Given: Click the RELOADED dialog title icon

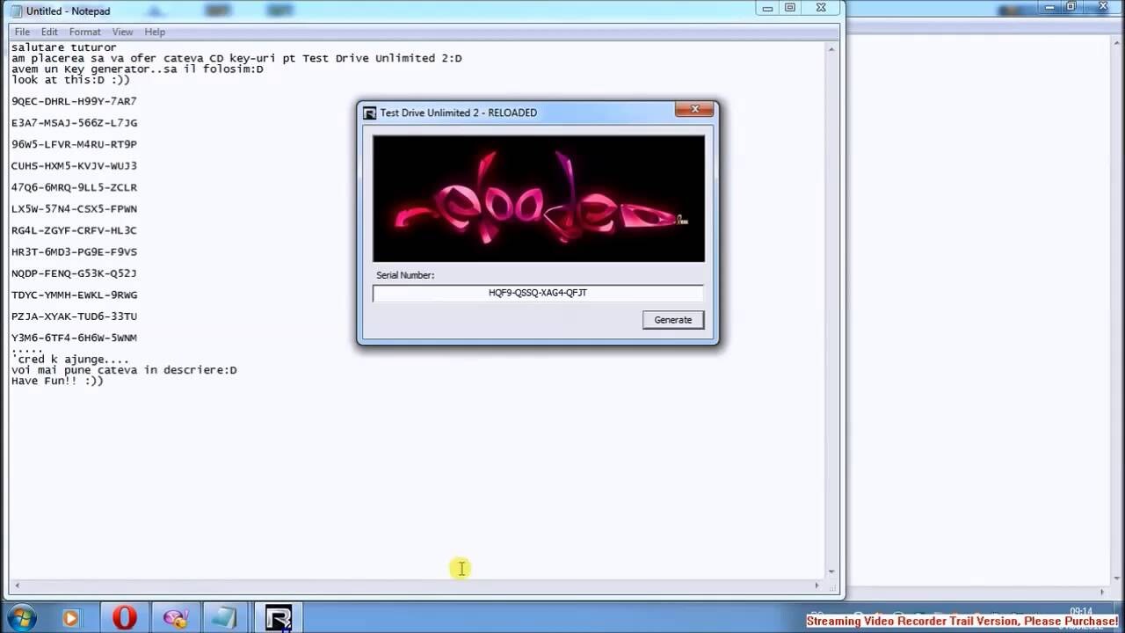Looking at the screenshot, I should click(370, 113).
